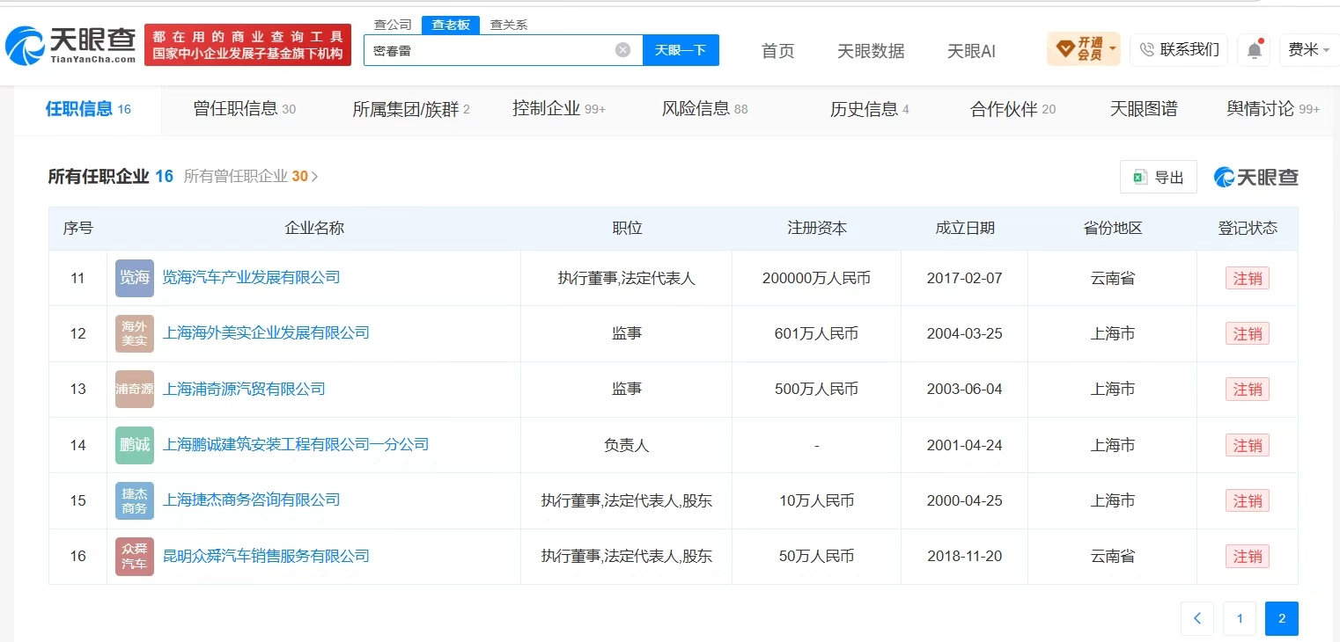
Task: Click the 众舜汽车 company logo icon
Action: click(x=135, y=557)
